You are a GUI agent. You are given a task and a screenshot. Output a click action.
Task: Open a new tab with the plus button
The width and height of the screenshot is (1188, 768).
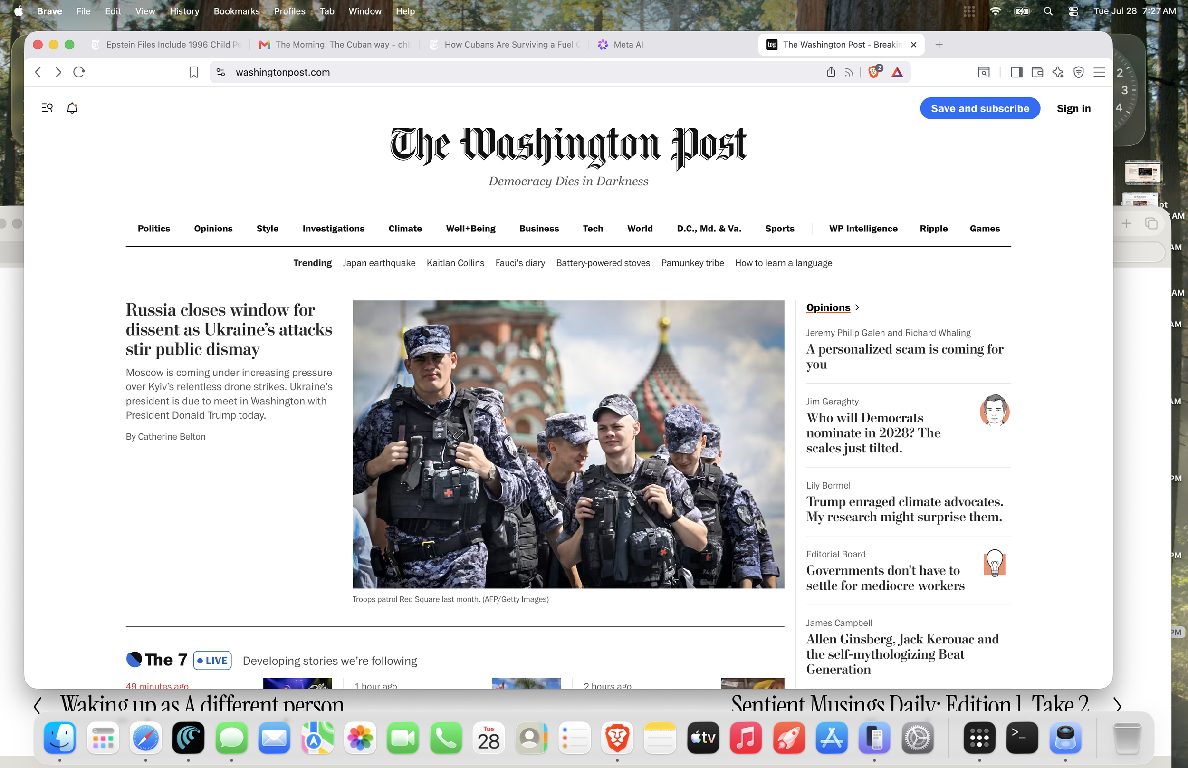click(939, 45)
